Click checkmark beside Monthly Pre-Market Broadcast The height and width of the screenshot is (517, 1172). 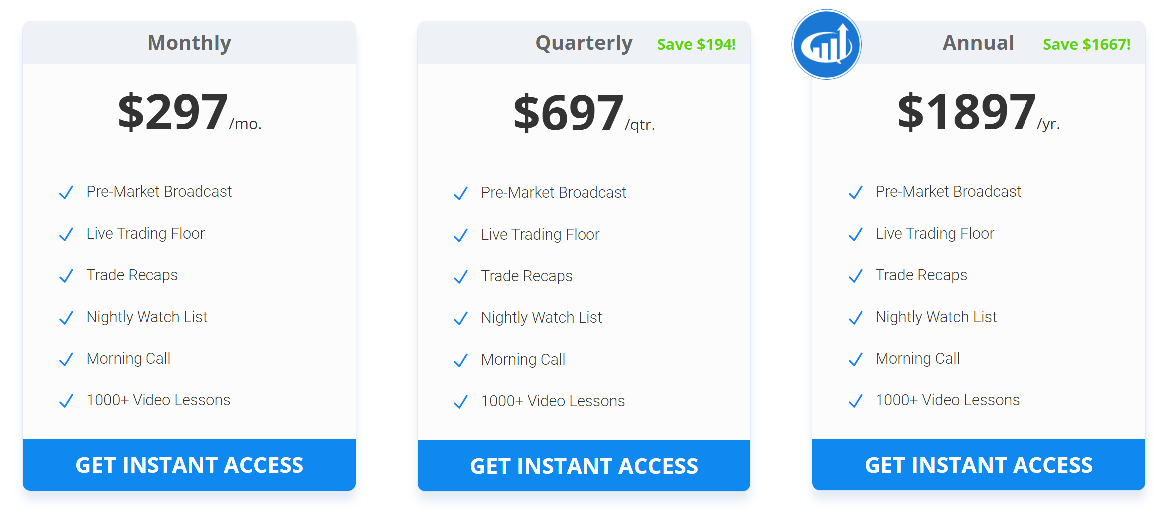[x=66, y=192]
